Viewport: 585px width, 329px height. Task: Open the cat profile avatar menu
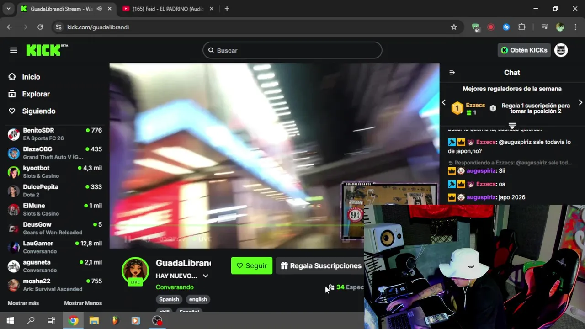561,50
